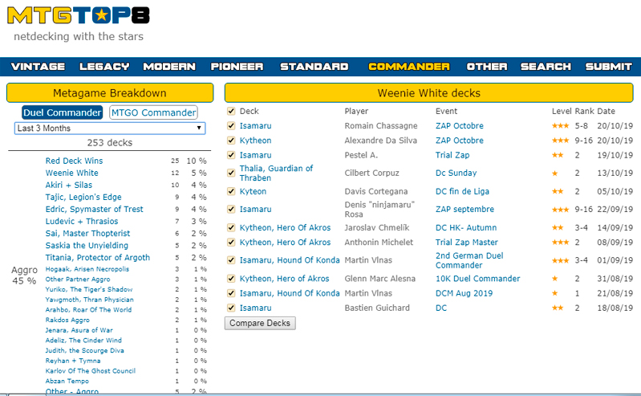The width and height of the screenshot is (641, 396).
Task: Open Thalia, Guardian of Thraben deck
Action: pos(276,173)
